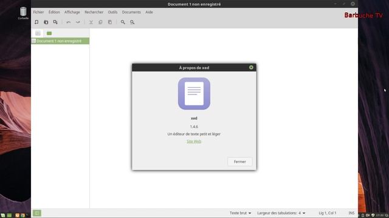The height and width of the screenshot is (218, 389).
Task: Click the text editor area right of dialog
Action: pos(307,118)
